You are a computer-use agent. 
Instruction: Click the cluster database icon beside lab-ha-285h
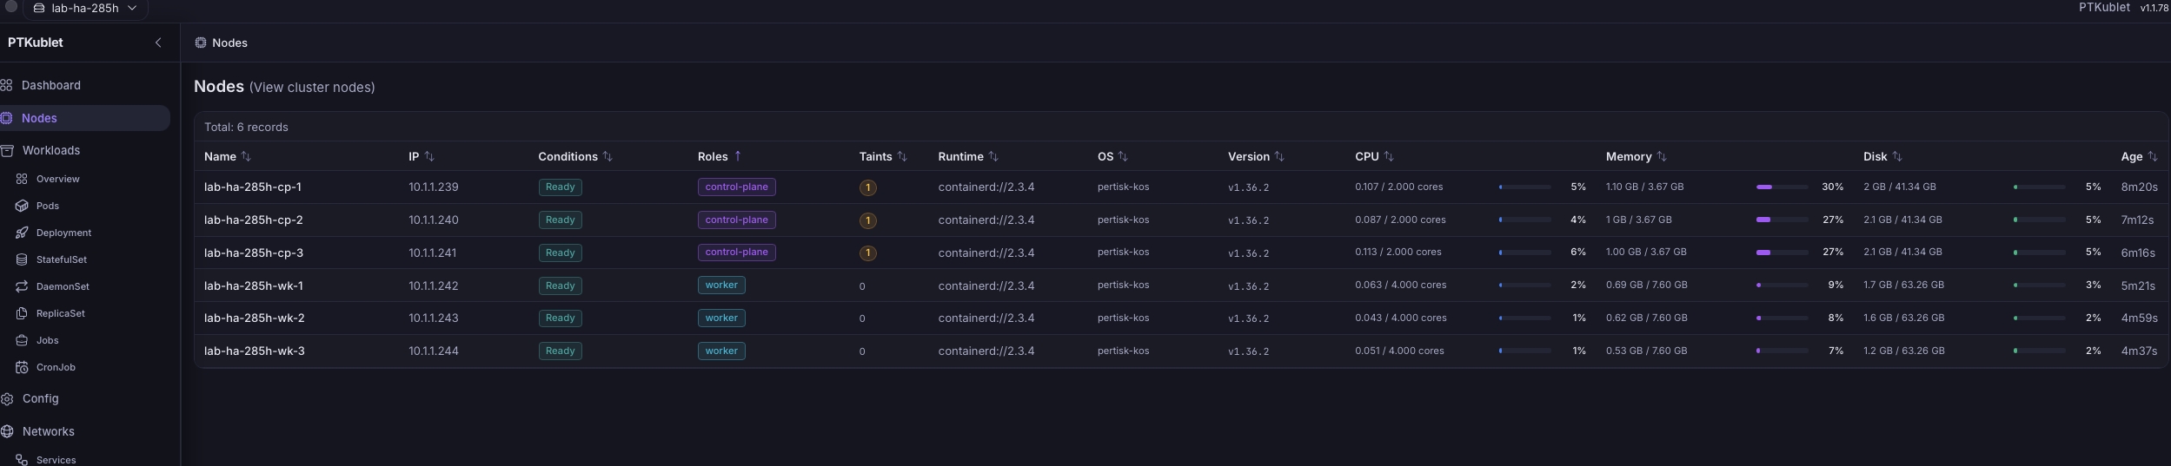(x=39, y=8)
